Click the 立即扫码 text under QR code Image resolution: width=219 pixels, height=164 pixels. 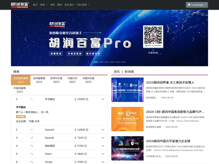point(153,53)
